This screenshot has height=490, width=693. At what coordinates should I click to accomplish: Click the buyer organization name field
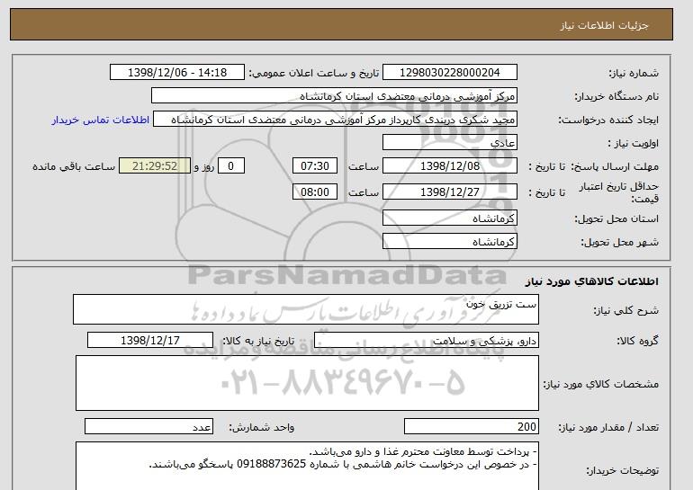pos(334,96)
